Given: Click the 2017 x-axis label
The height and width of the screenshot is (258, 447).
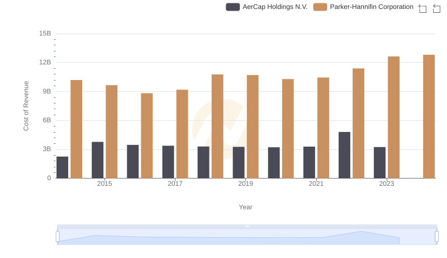Looking at the screenshot, I should [x=175, y=184].
